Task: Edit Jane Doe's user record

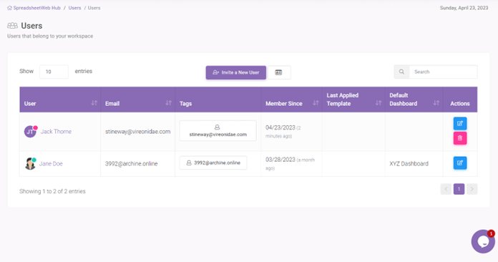Action: [x=460, y=163]
